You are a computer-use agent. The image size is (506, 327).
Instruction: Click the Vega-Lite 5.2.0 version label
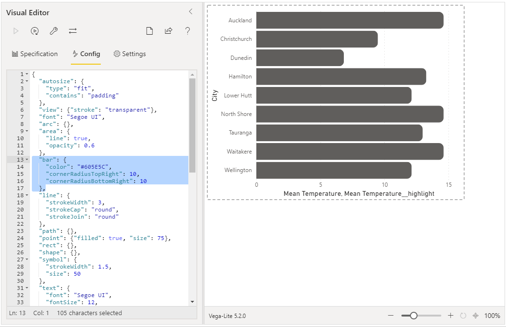point(227,316)
